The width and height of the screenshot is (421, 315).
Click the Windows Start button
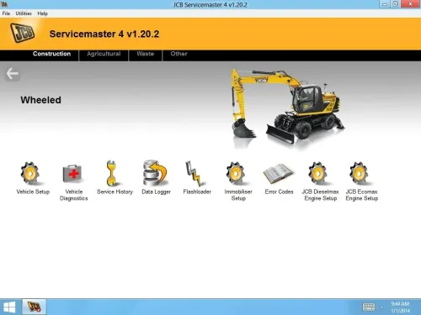[x=9, y=307]
